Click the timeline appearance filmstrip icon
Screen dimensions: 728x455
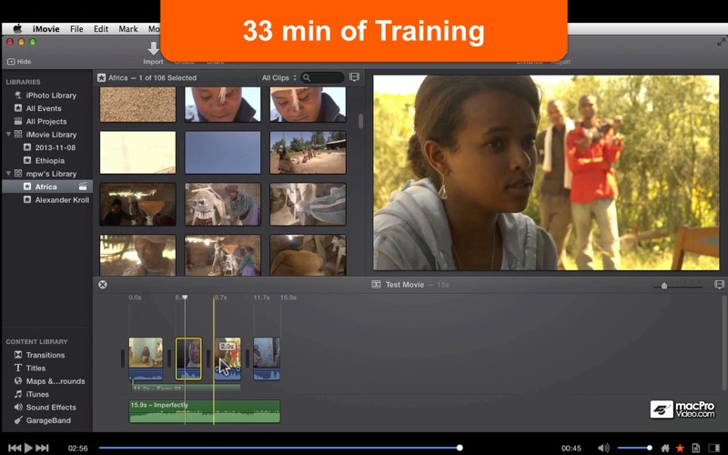719,284
